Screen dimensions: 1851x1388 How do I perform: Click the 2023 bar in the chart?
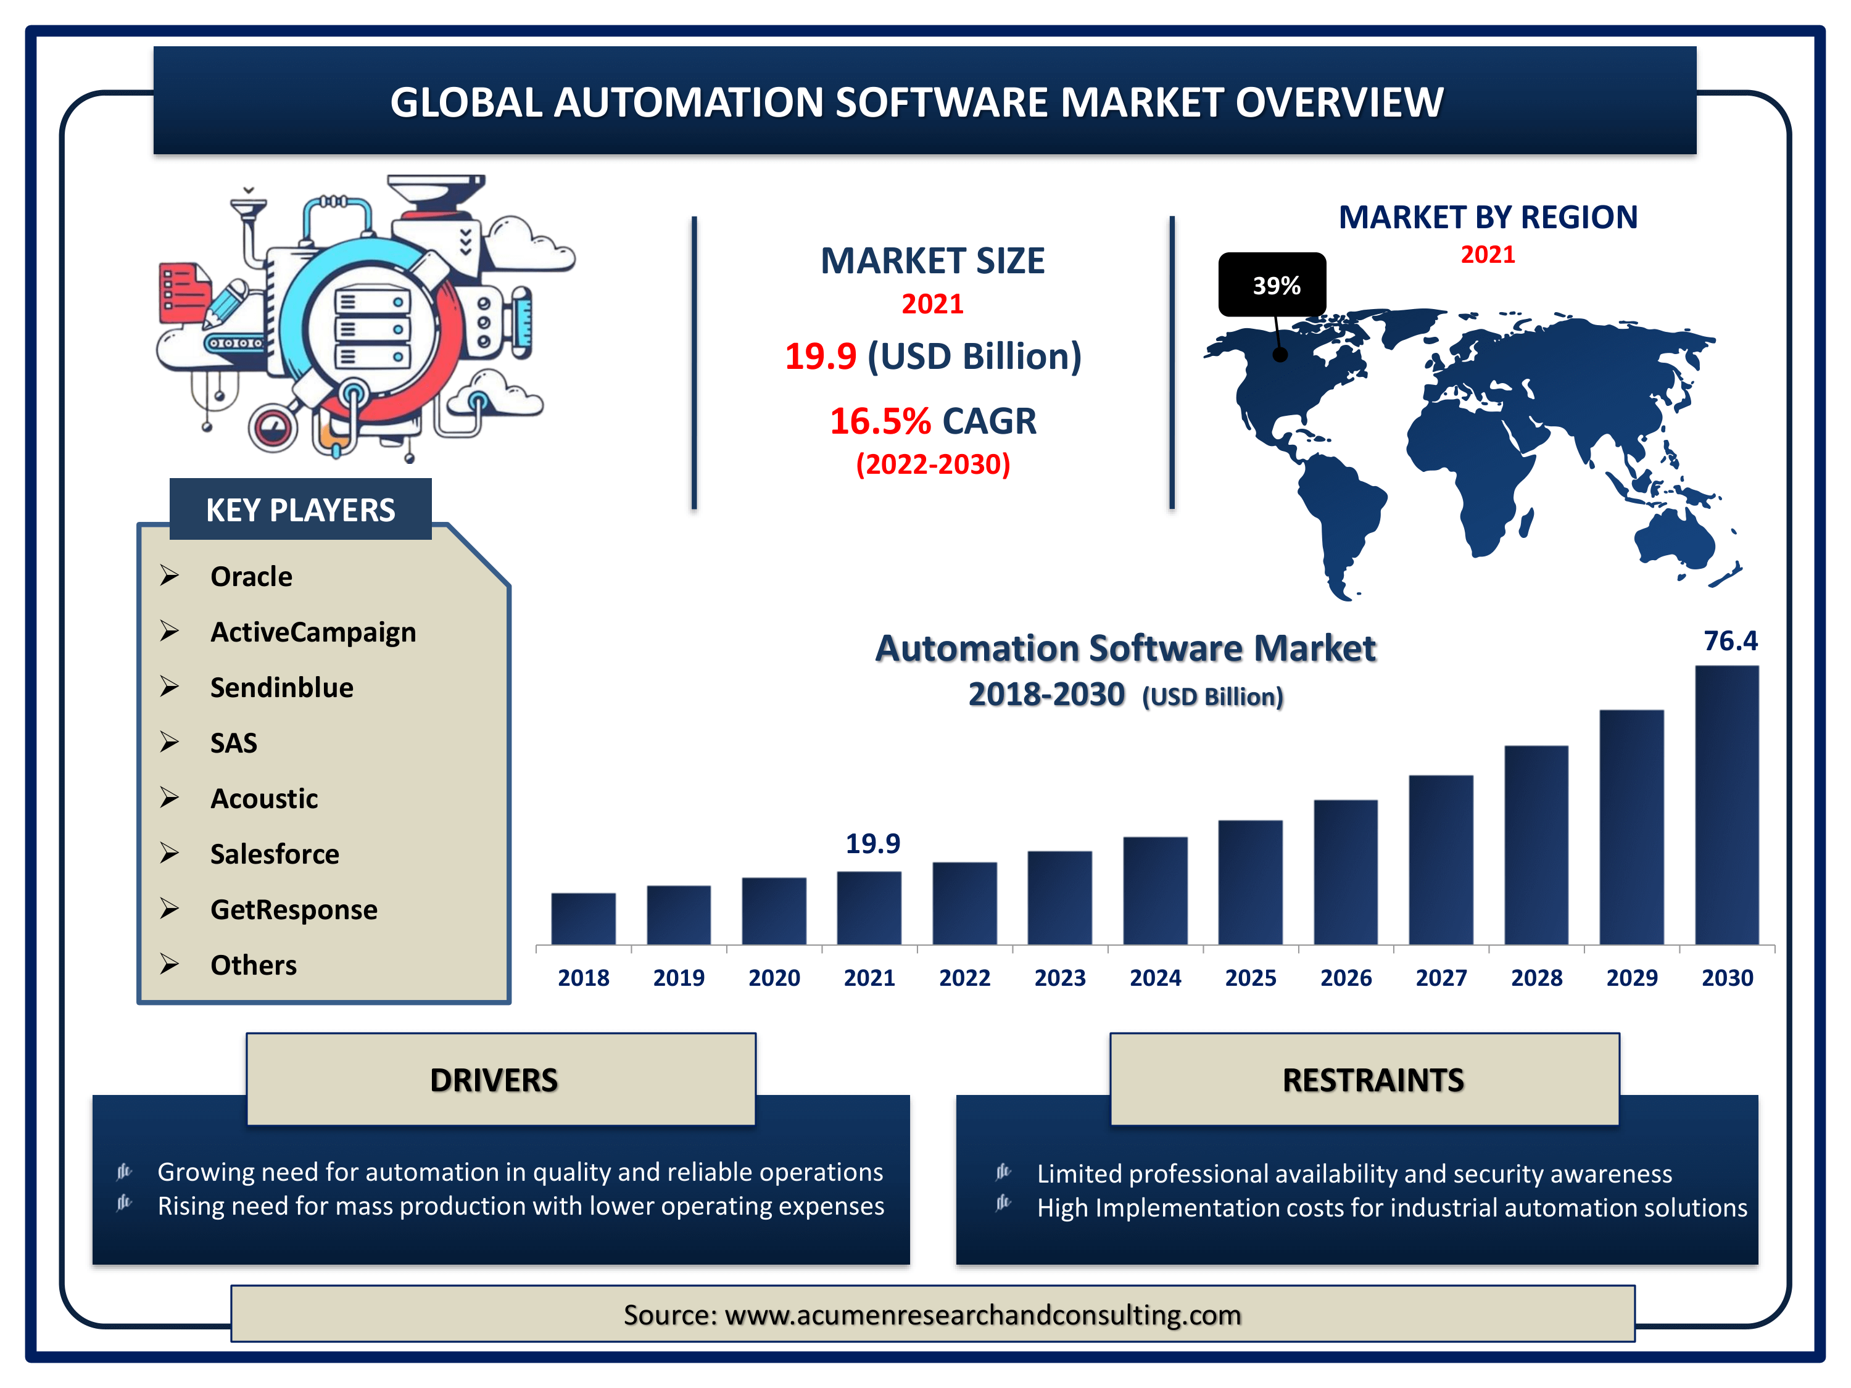pyautogui.click(x=1060, y=899)
